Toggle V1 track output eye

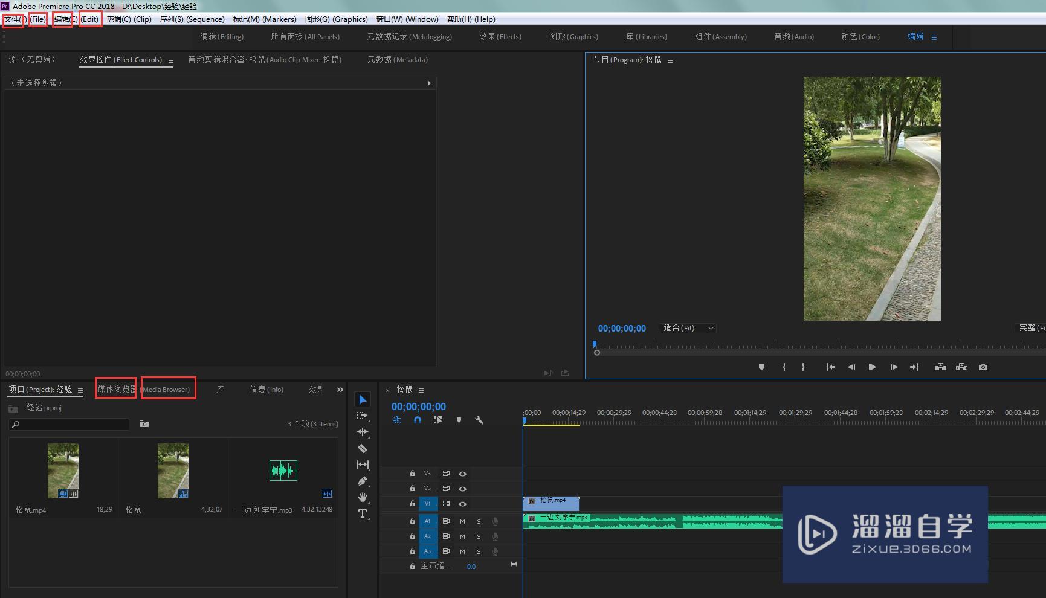pos(462,504)
